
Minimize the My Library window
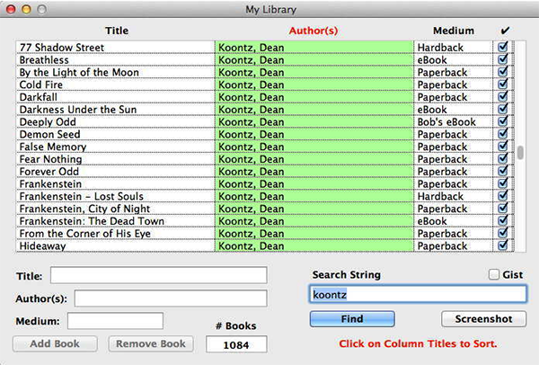pos(25,10)
